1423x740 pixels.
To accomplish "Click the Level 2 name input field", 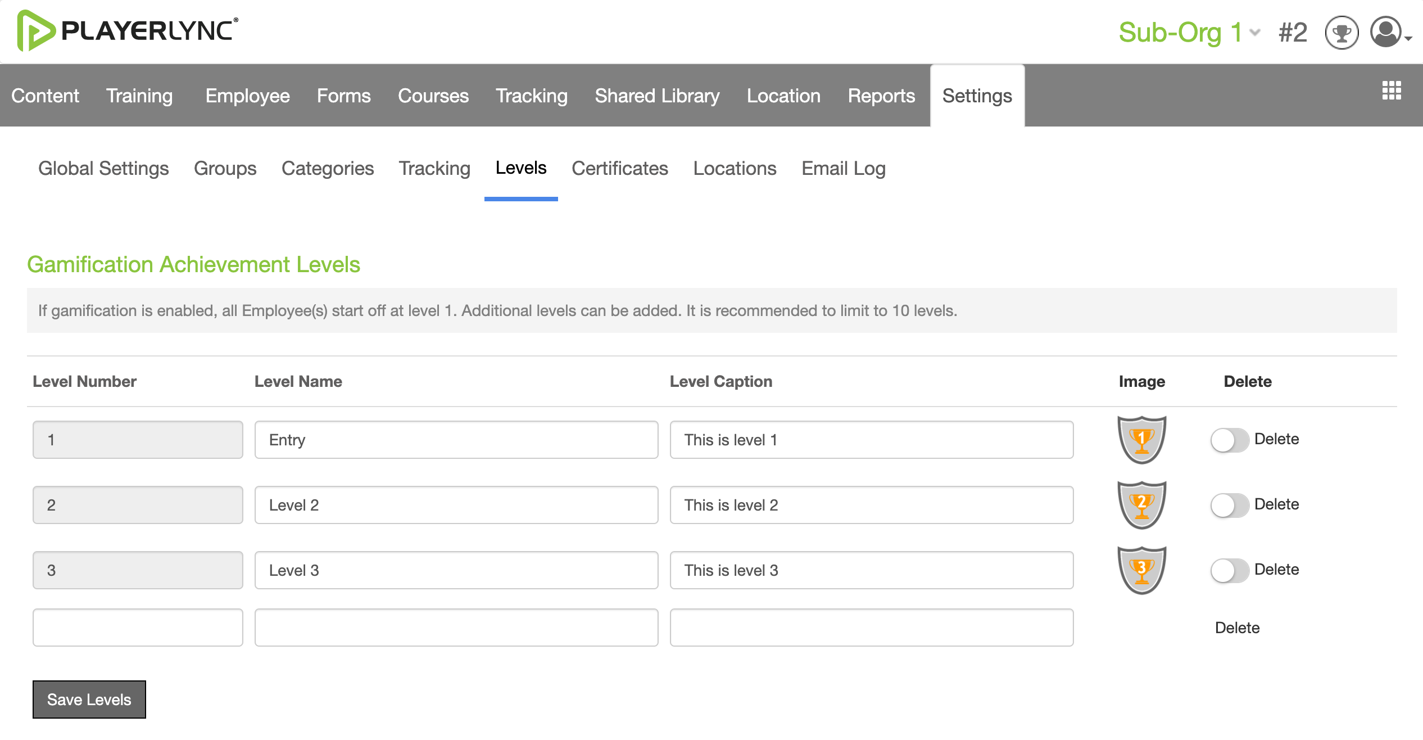I will tap(456, 505).
